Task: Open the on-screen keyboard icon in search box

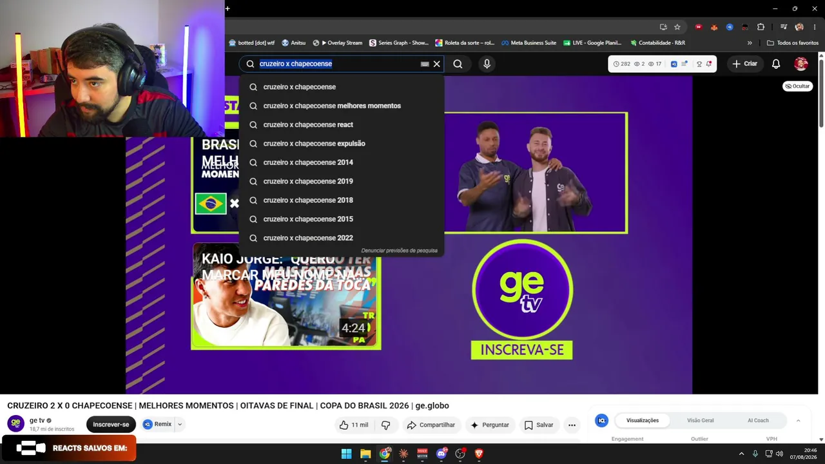Action: click(x=425, y=64)
